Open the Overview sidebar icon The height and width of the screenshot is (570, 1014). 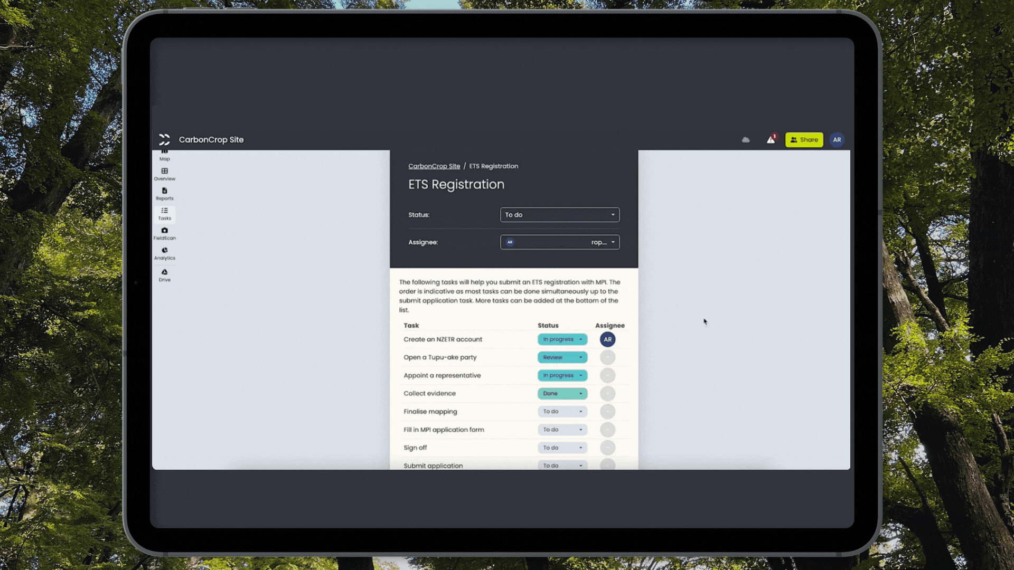click(x=164, y=174)
